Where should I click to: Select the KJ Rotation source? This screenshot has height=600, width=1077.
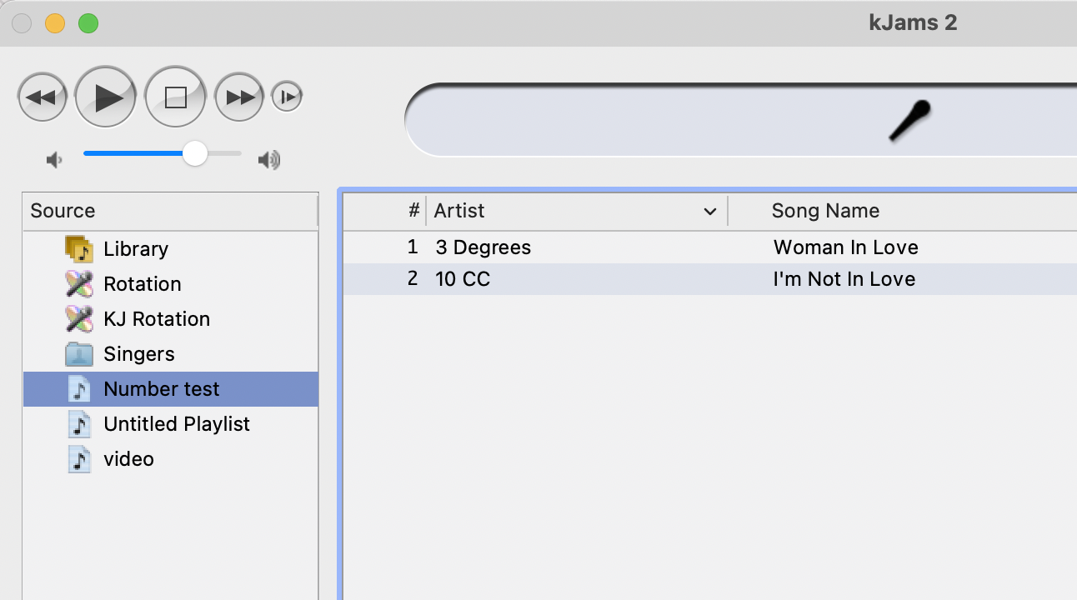[156, 319]
